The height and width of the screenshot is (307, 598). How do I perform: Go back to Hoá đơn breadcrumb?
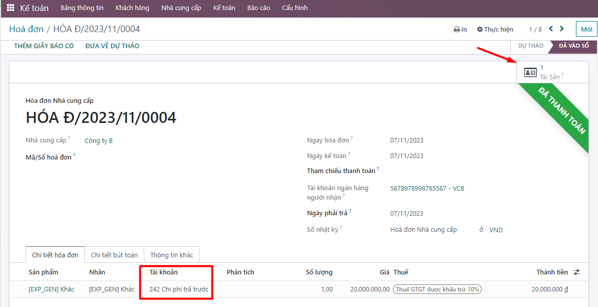pyautogui.click(x=27, y=29)
